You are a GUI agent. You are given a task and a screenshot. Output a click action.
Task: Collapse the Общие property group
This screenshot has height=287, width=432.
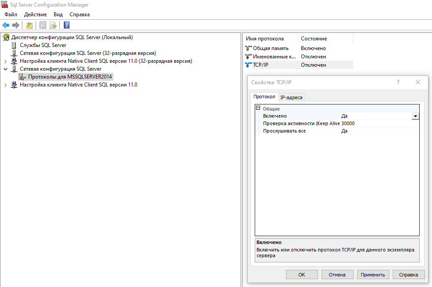258,108
